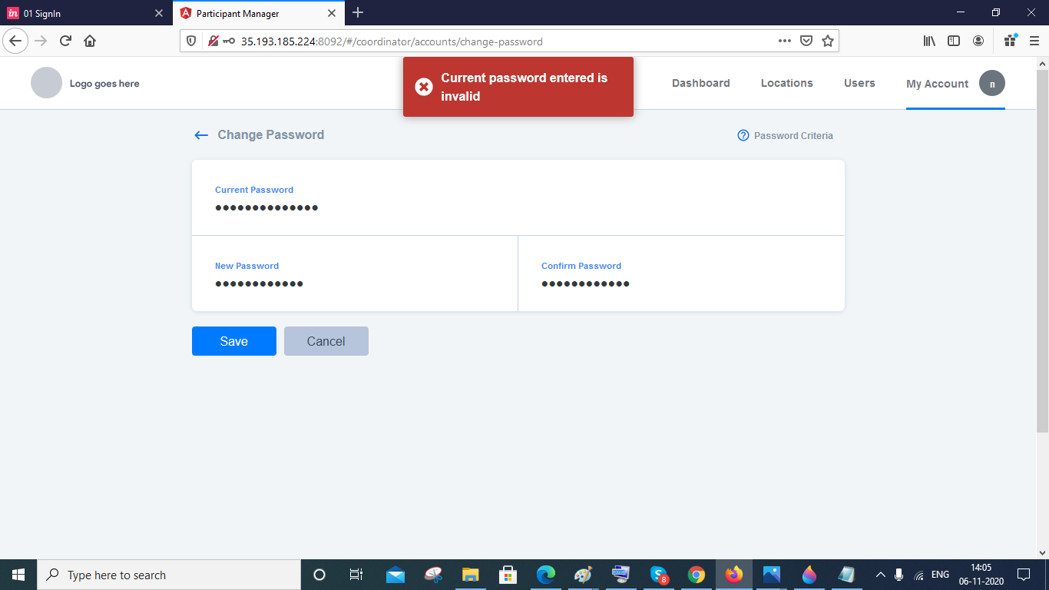Click the Save button

[233, 340]
